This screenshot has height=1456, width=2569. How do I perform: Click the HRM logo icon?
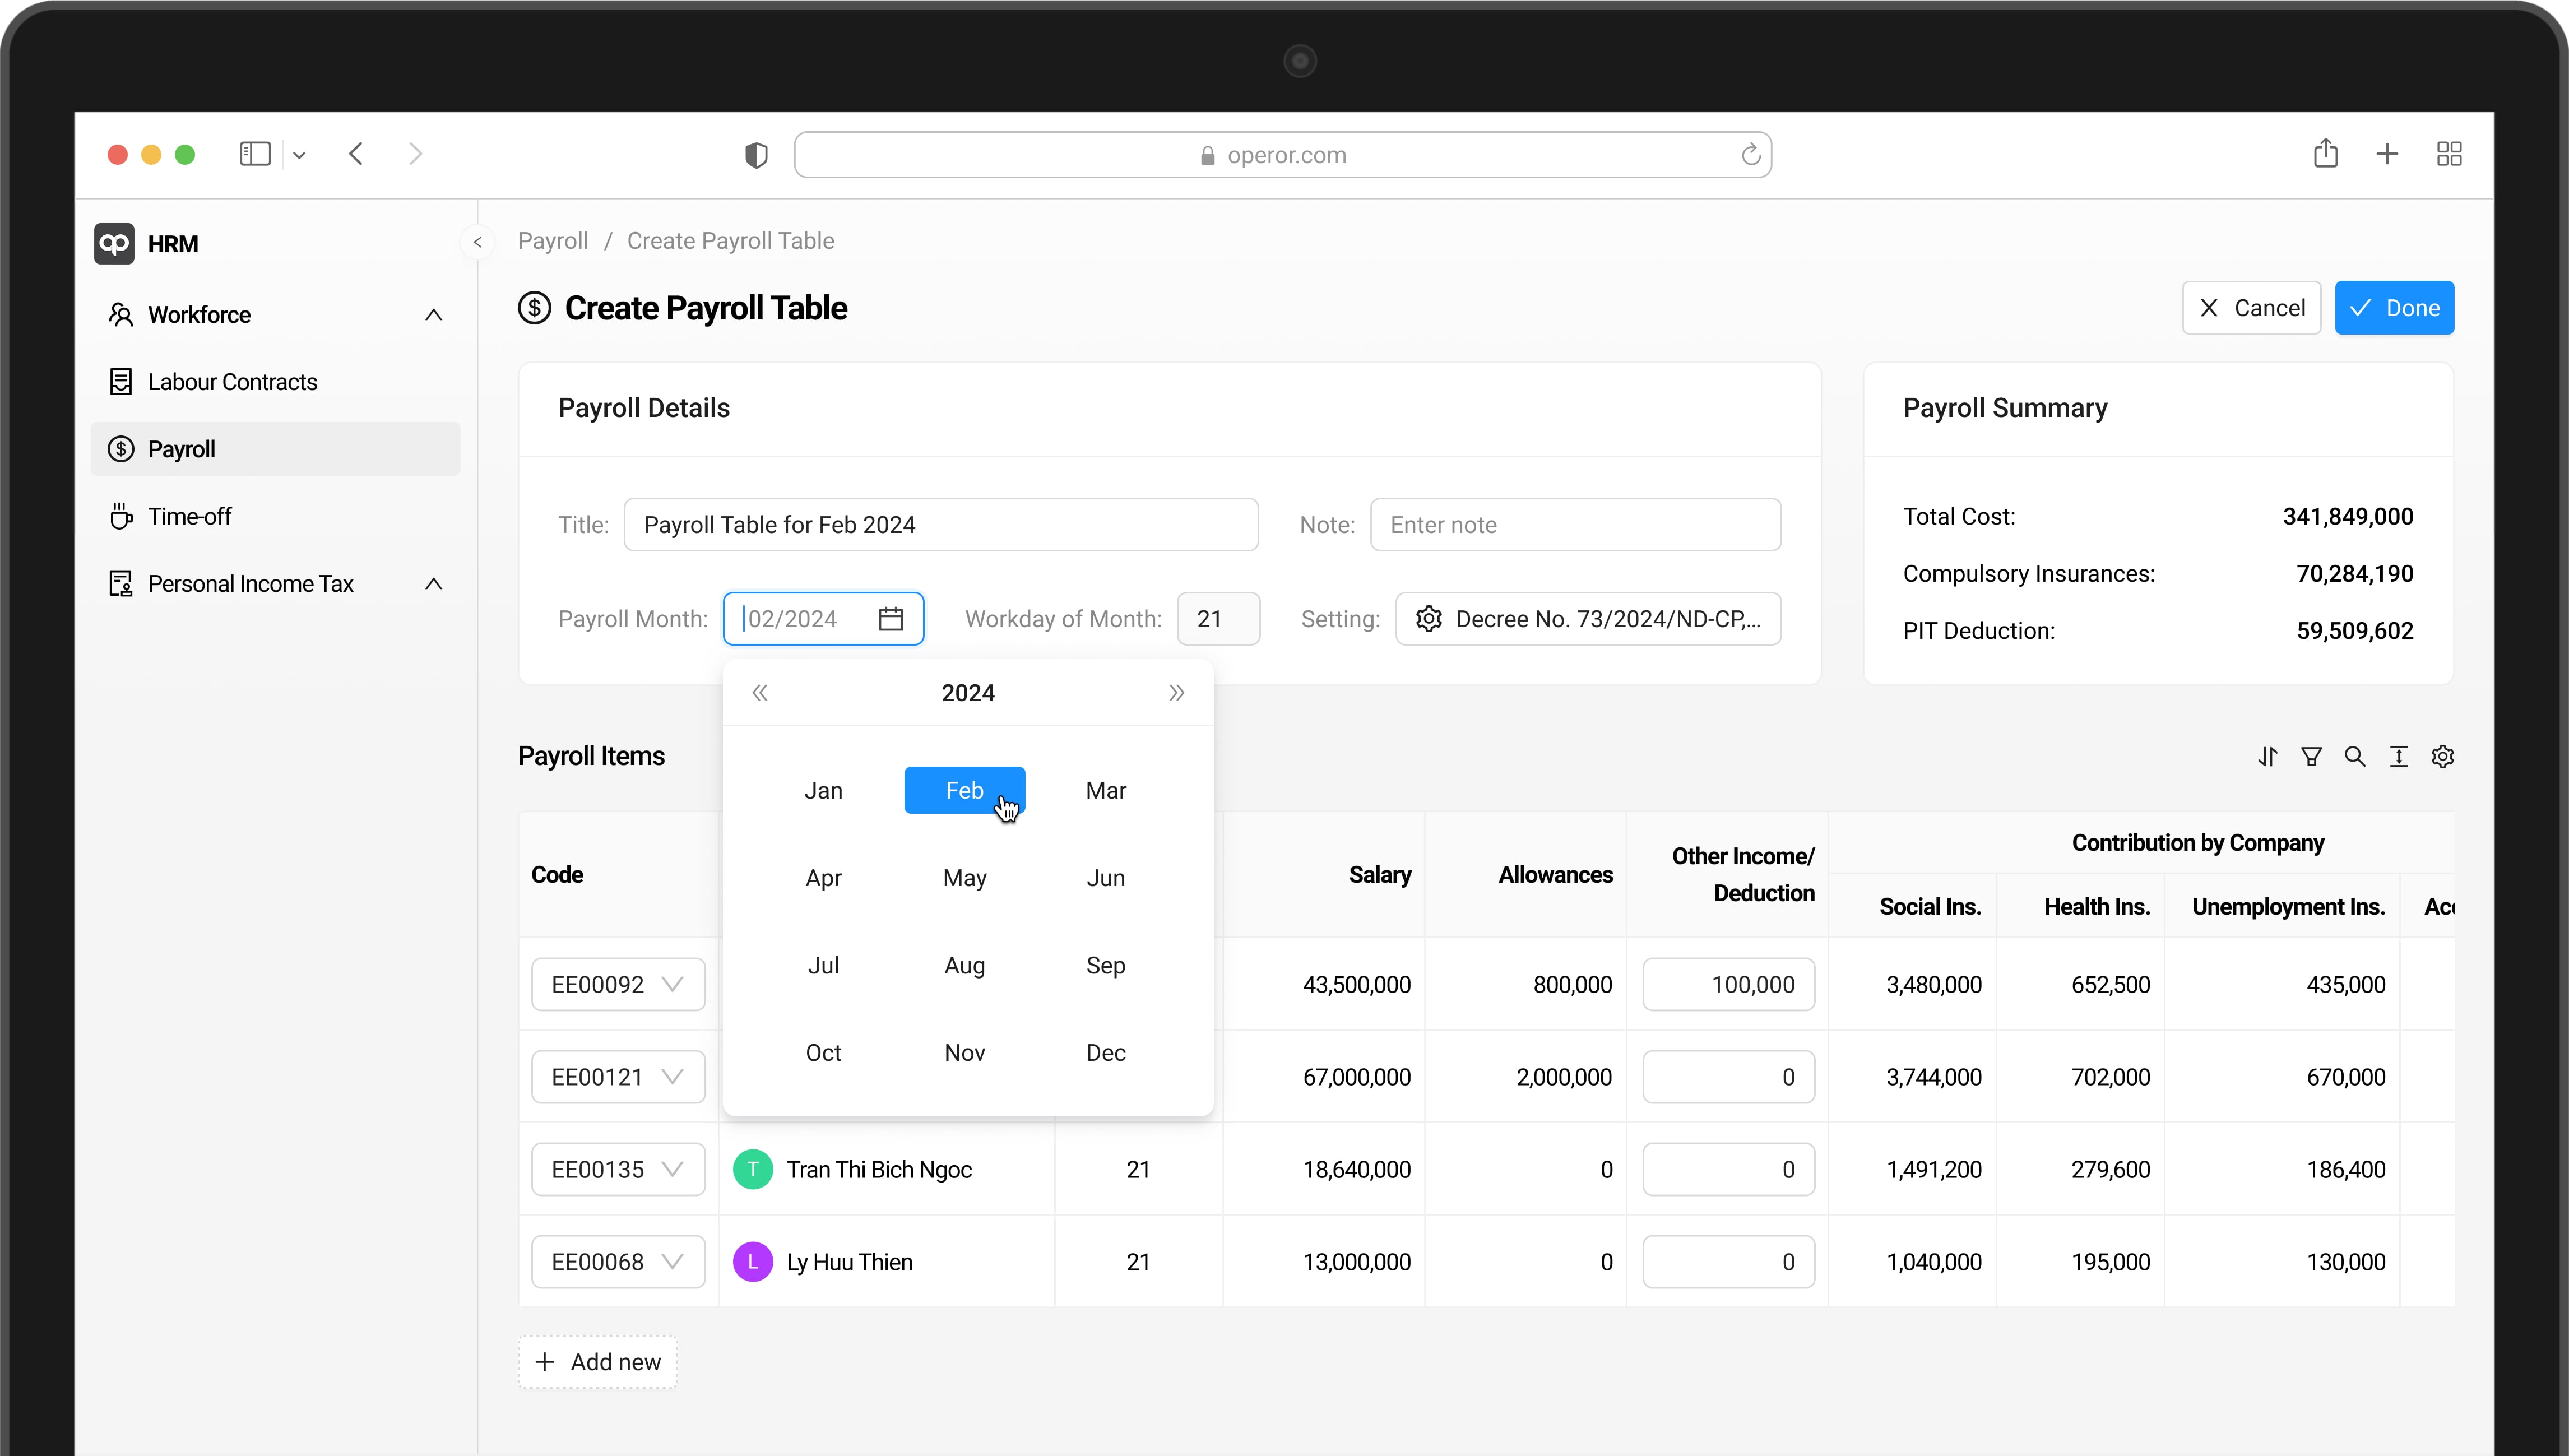[114, 244]
